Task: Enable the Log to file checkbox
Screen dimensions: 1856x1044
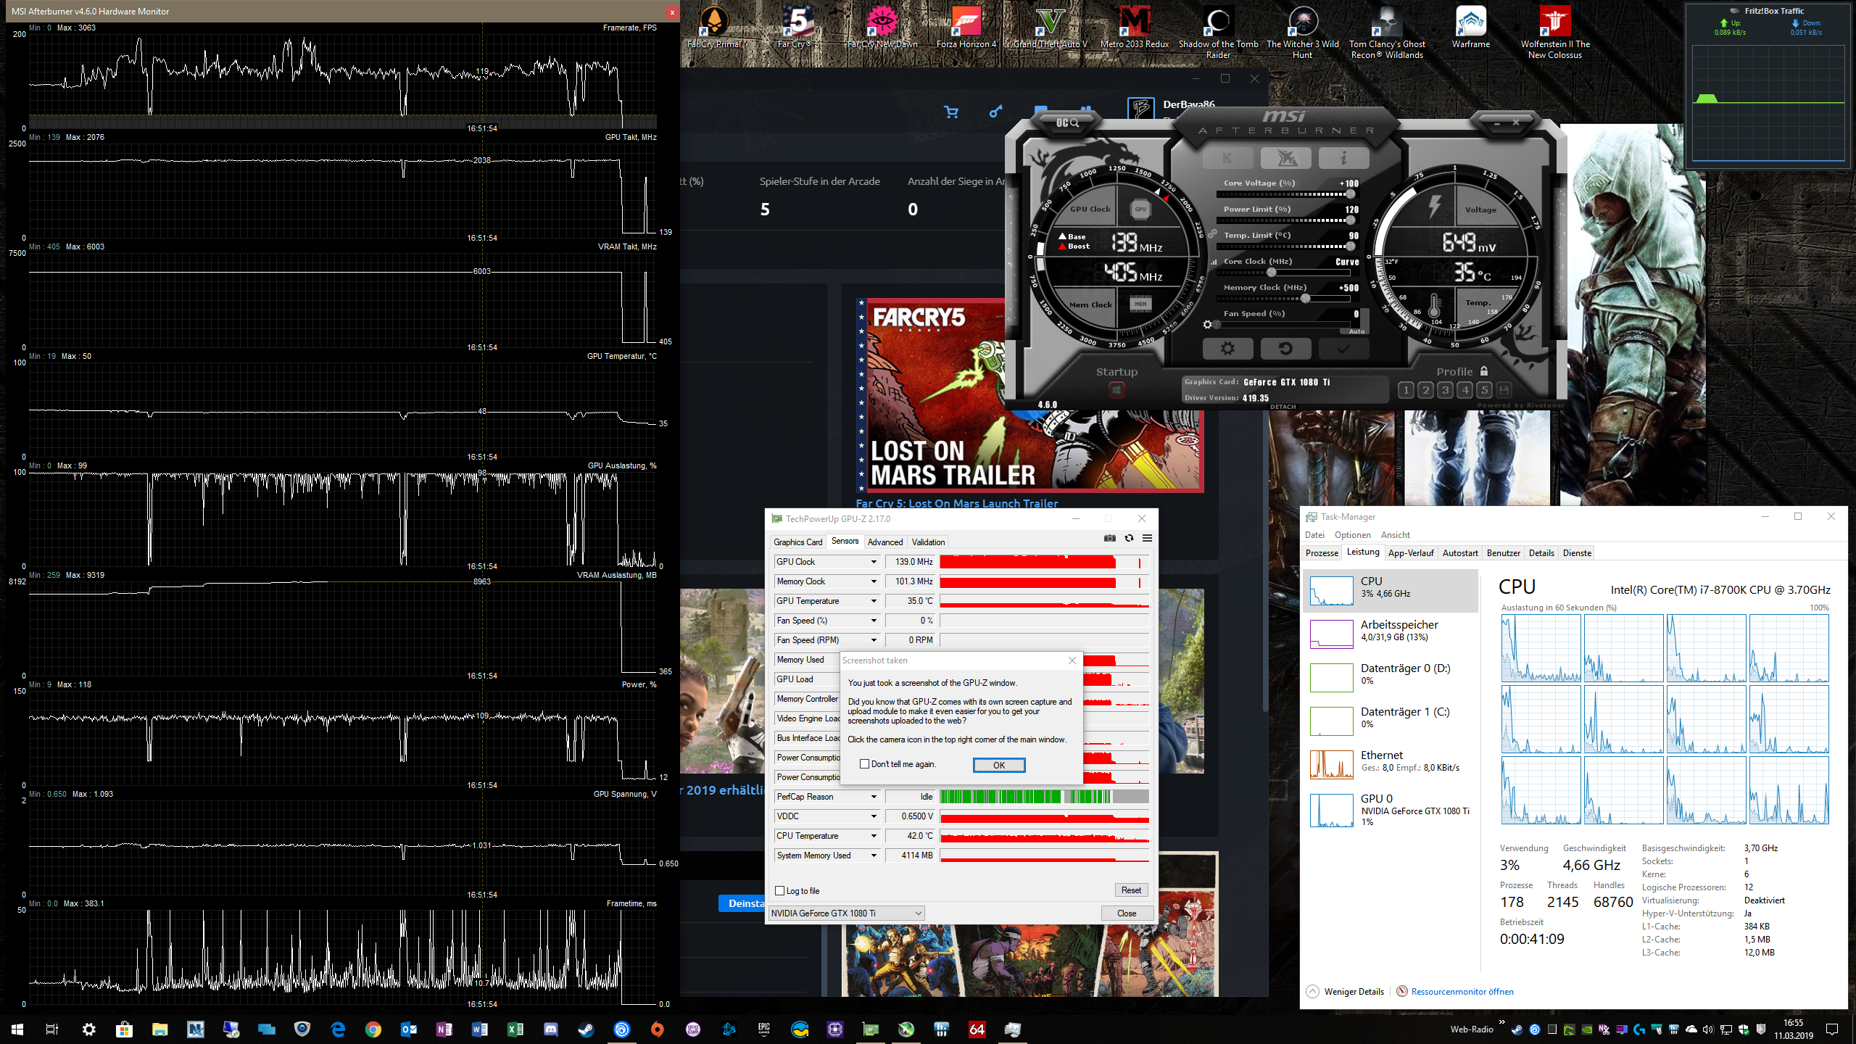Action: tap(780, 891)
